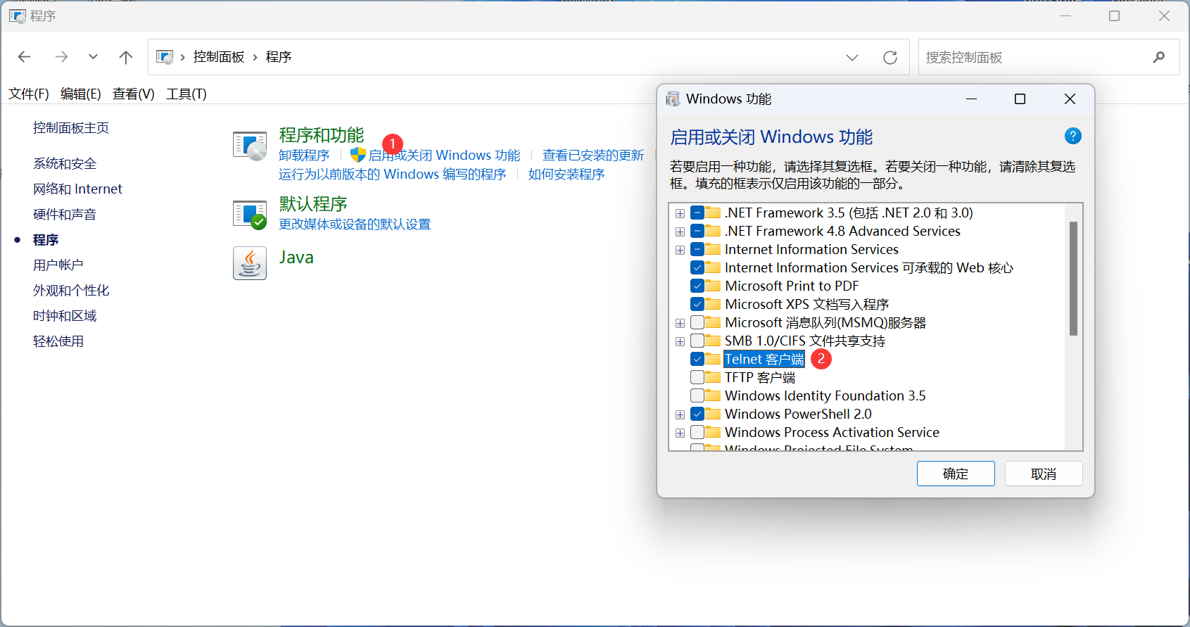
Task: Open 时钟和区域 category
Action: (65, 315)
